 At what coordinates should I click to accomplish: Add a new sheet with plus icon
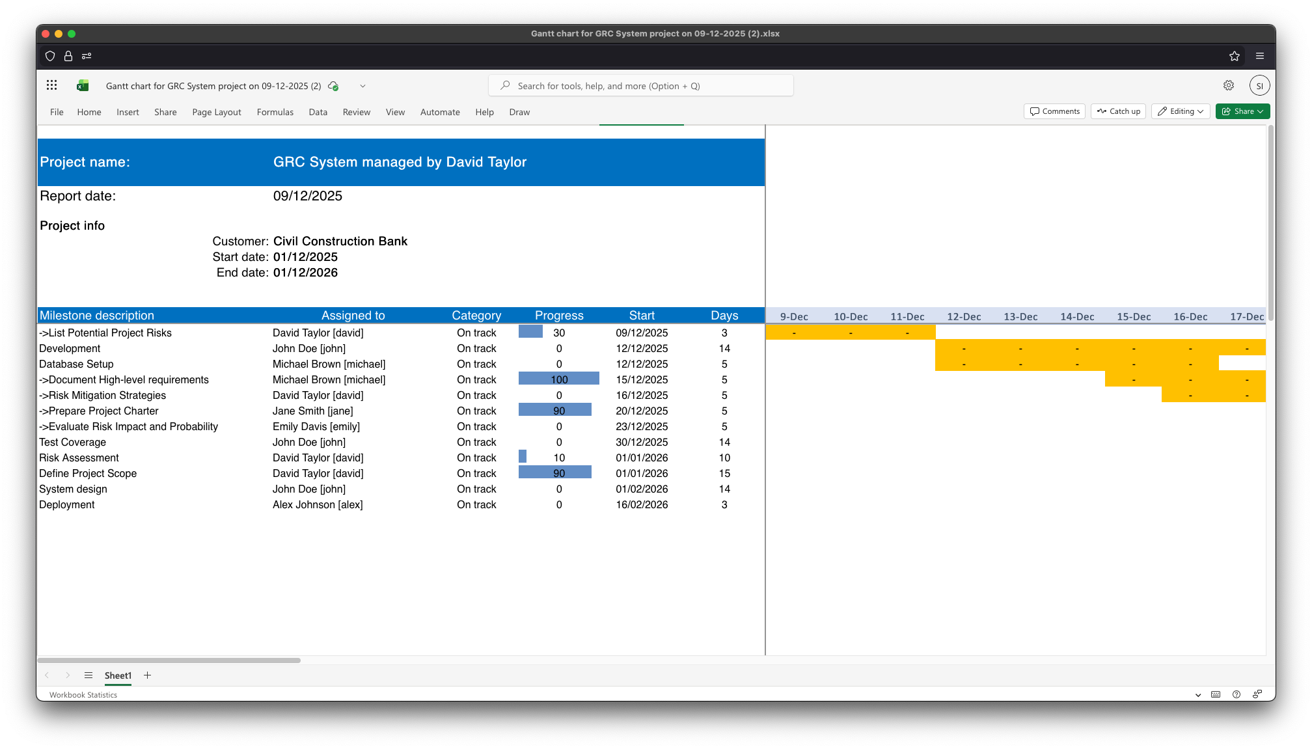pos(148,675)
